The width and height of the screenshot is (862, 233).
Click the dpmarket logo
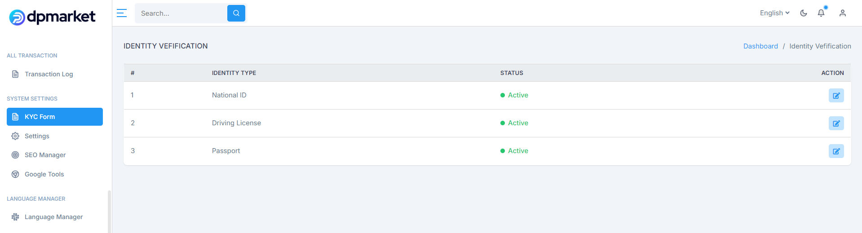tap(52, 17)
